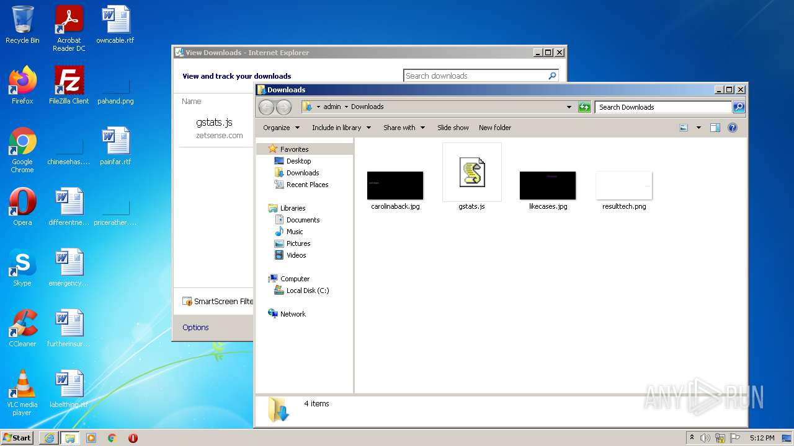794x446 pixels.
Task: Show hidden system tray icons
Action: click(x=692, y=438)
